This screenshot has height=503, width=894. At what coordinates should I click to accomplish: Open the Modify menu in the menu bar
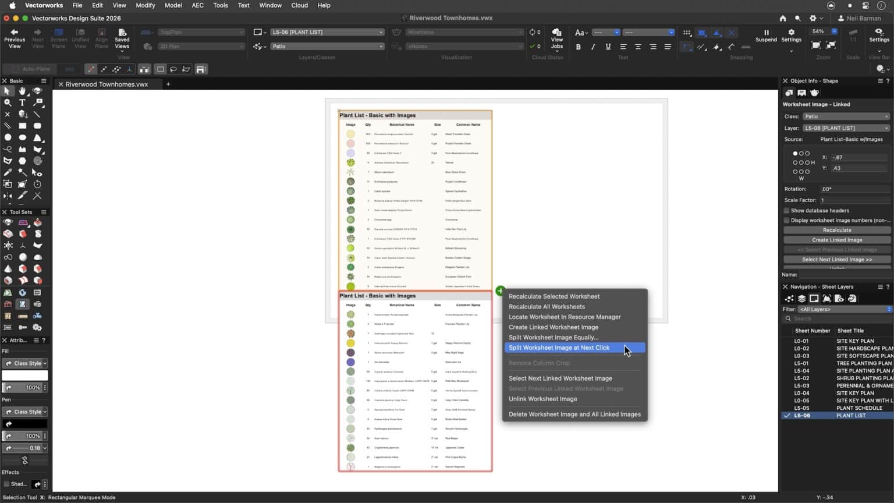pos(145,5)
